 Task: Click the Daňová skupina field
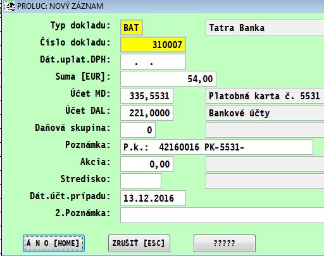click(138, 130)
